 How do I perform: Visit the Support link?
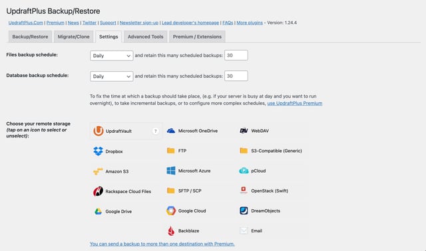click(108, 23)
